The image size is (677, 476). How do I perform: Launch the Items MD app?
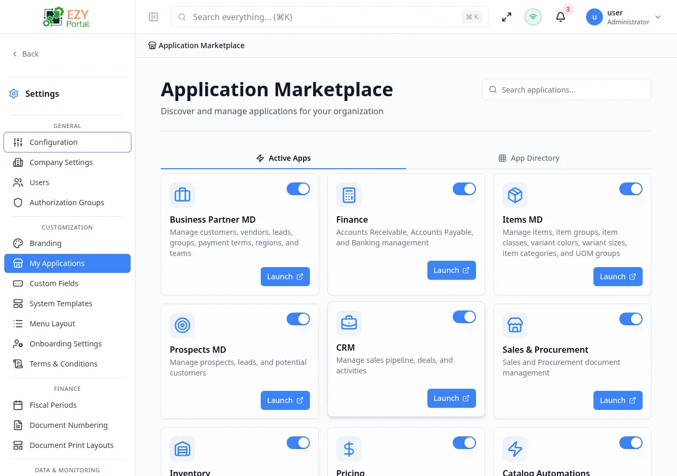click(x=618, y=277)
